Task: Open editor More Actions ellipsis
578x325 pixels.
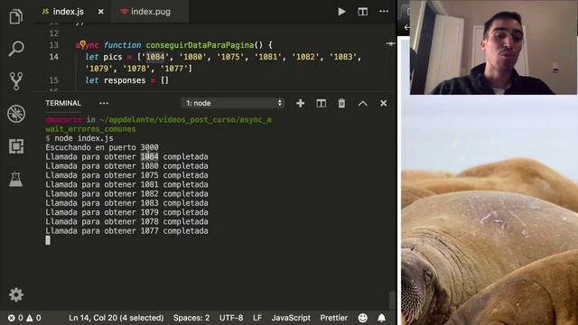Action: [x=384, y=12]
